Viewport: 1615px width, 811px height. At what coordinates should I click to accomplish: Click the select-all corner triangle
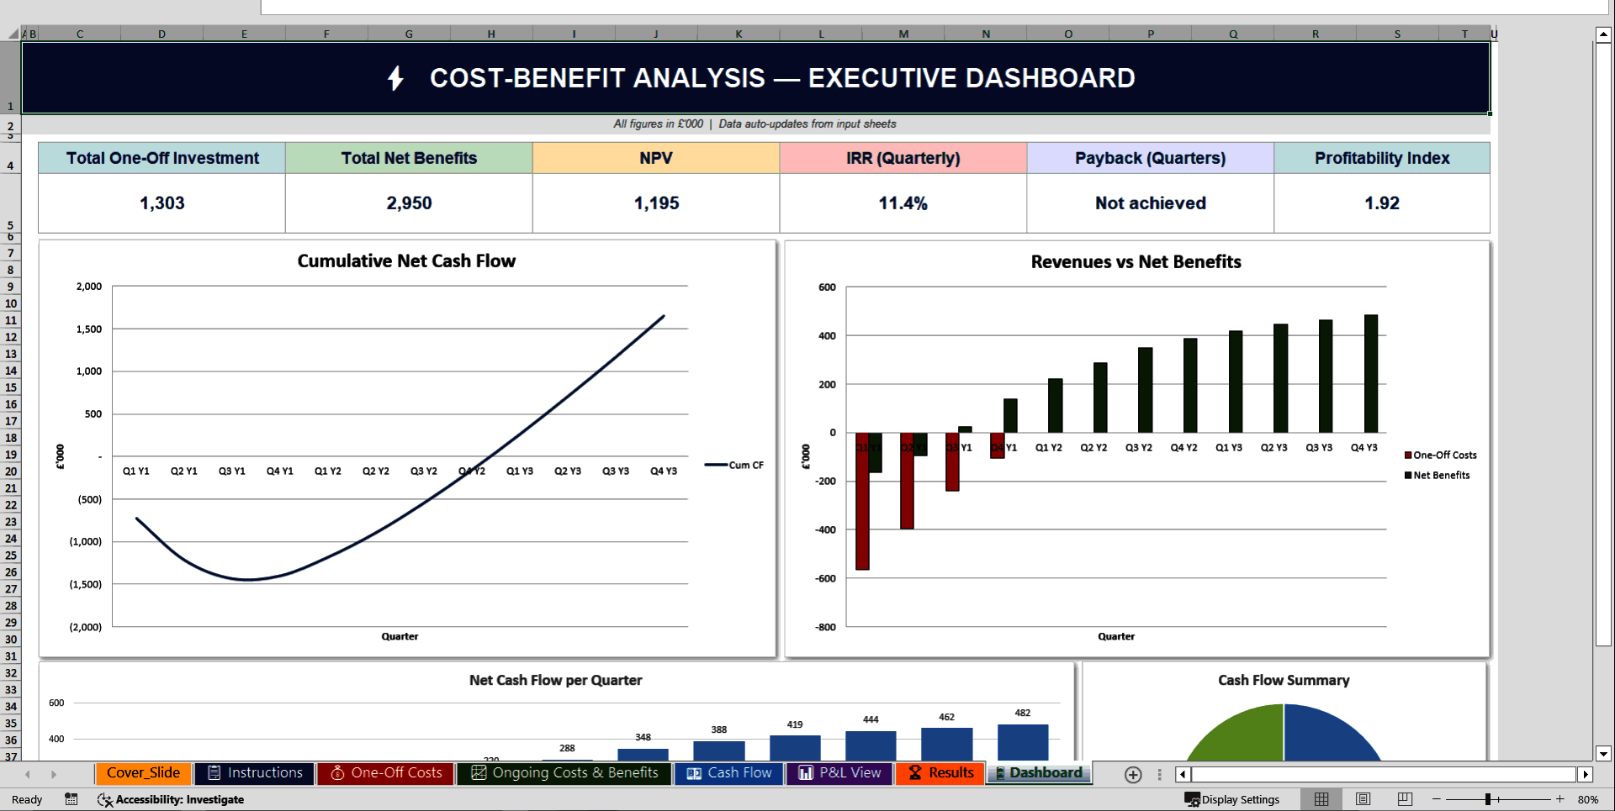coord(12,34)
